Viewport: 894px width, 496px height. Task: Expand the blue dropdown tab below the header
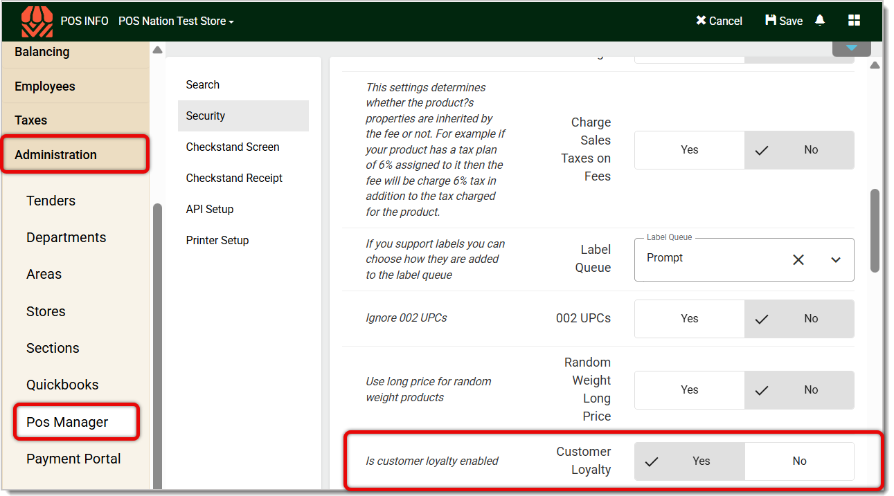tap(852, 48)
